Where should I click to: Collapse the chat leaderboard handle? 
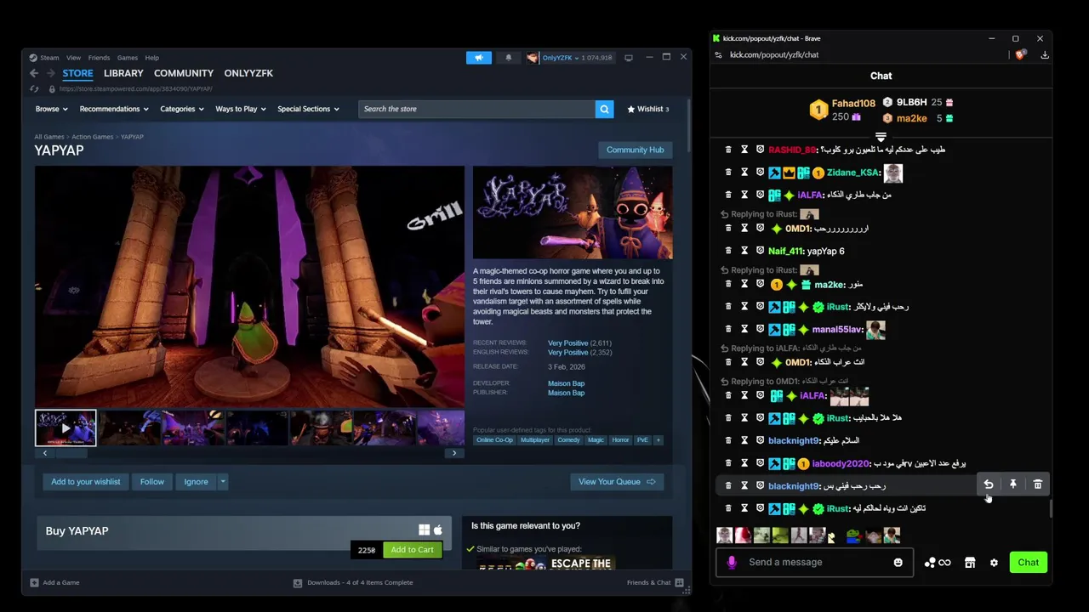[x=881, y=137]
